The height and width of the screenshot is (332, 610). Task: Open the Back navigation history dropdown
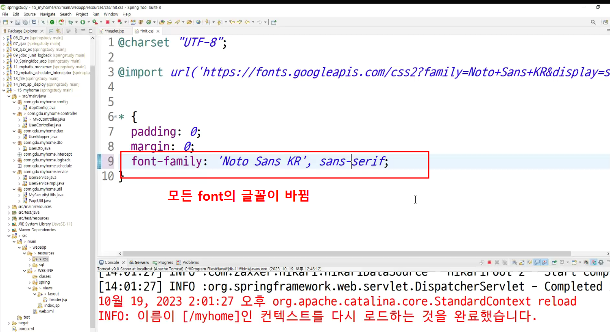[253, 22]
